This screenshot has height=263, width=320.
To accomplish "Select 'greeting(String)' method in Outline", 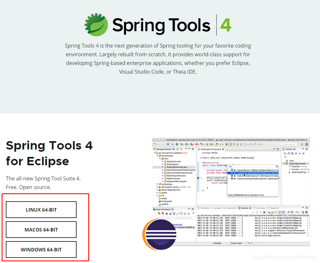I will tap(299, 172).
